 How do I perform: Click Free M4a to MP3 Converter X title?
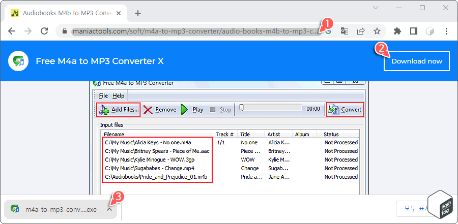click(x=100, y=61)
